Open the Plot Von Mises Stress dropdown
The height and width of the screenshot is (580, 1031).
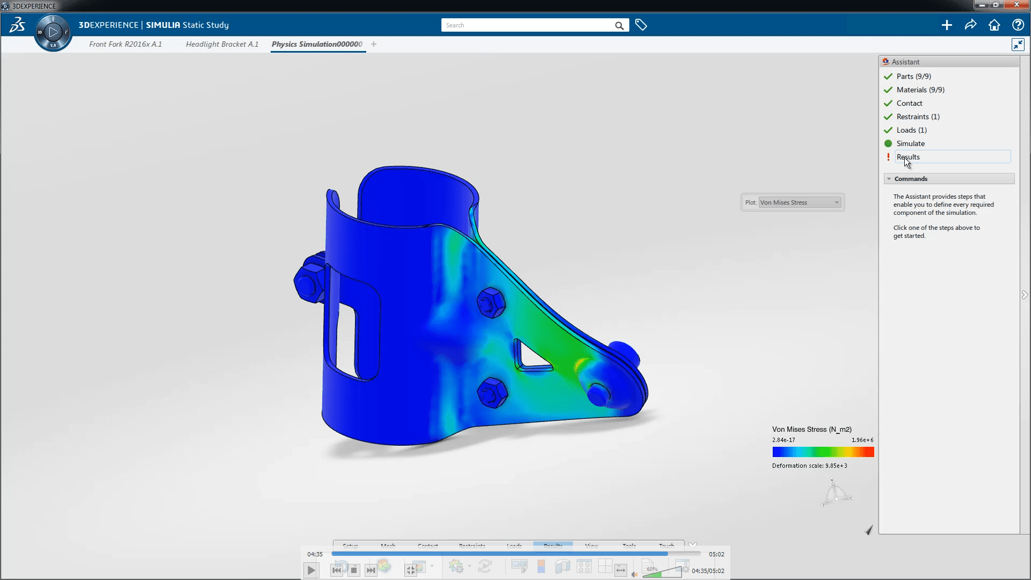pos(800,202)
